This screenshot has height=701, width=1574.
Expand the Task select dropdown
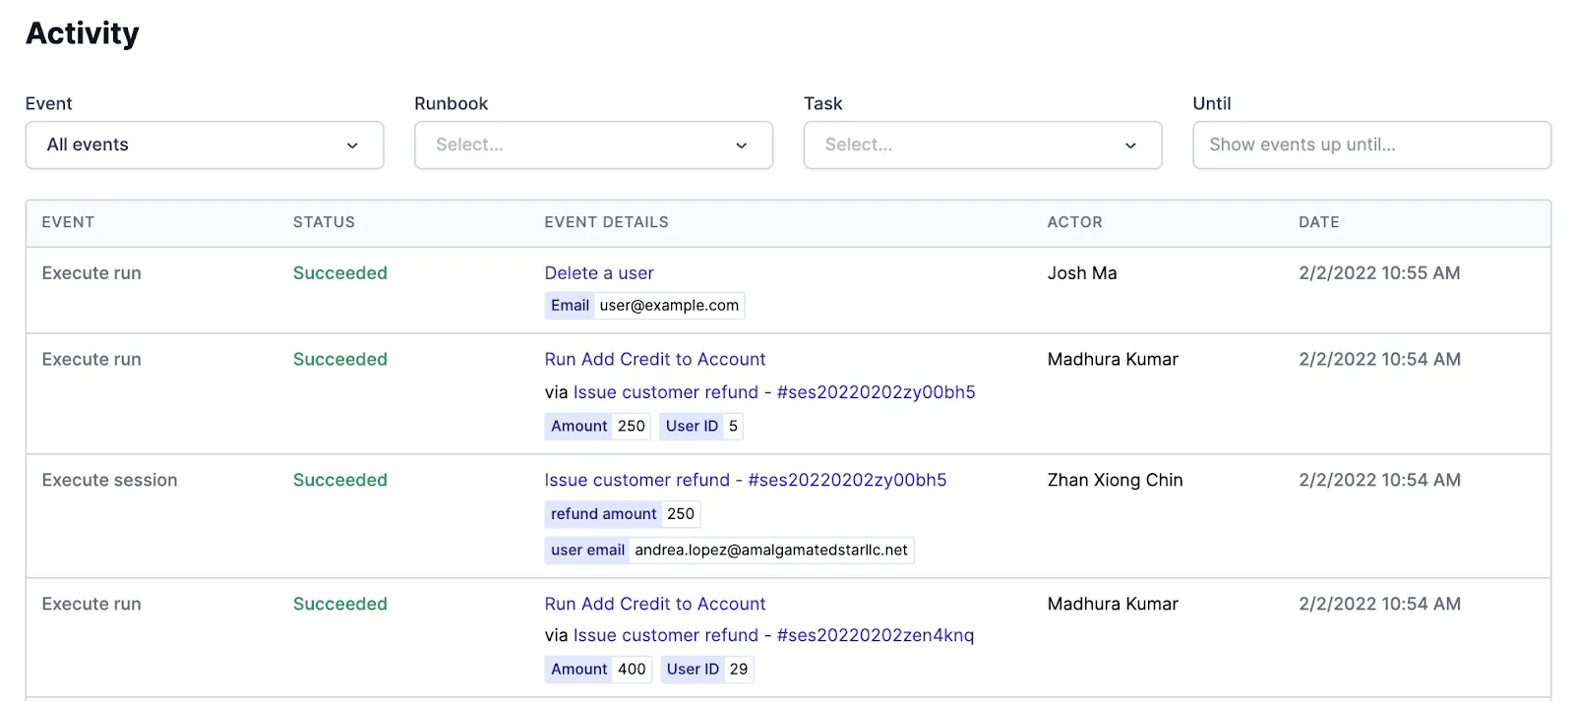[x=983, y=145]
